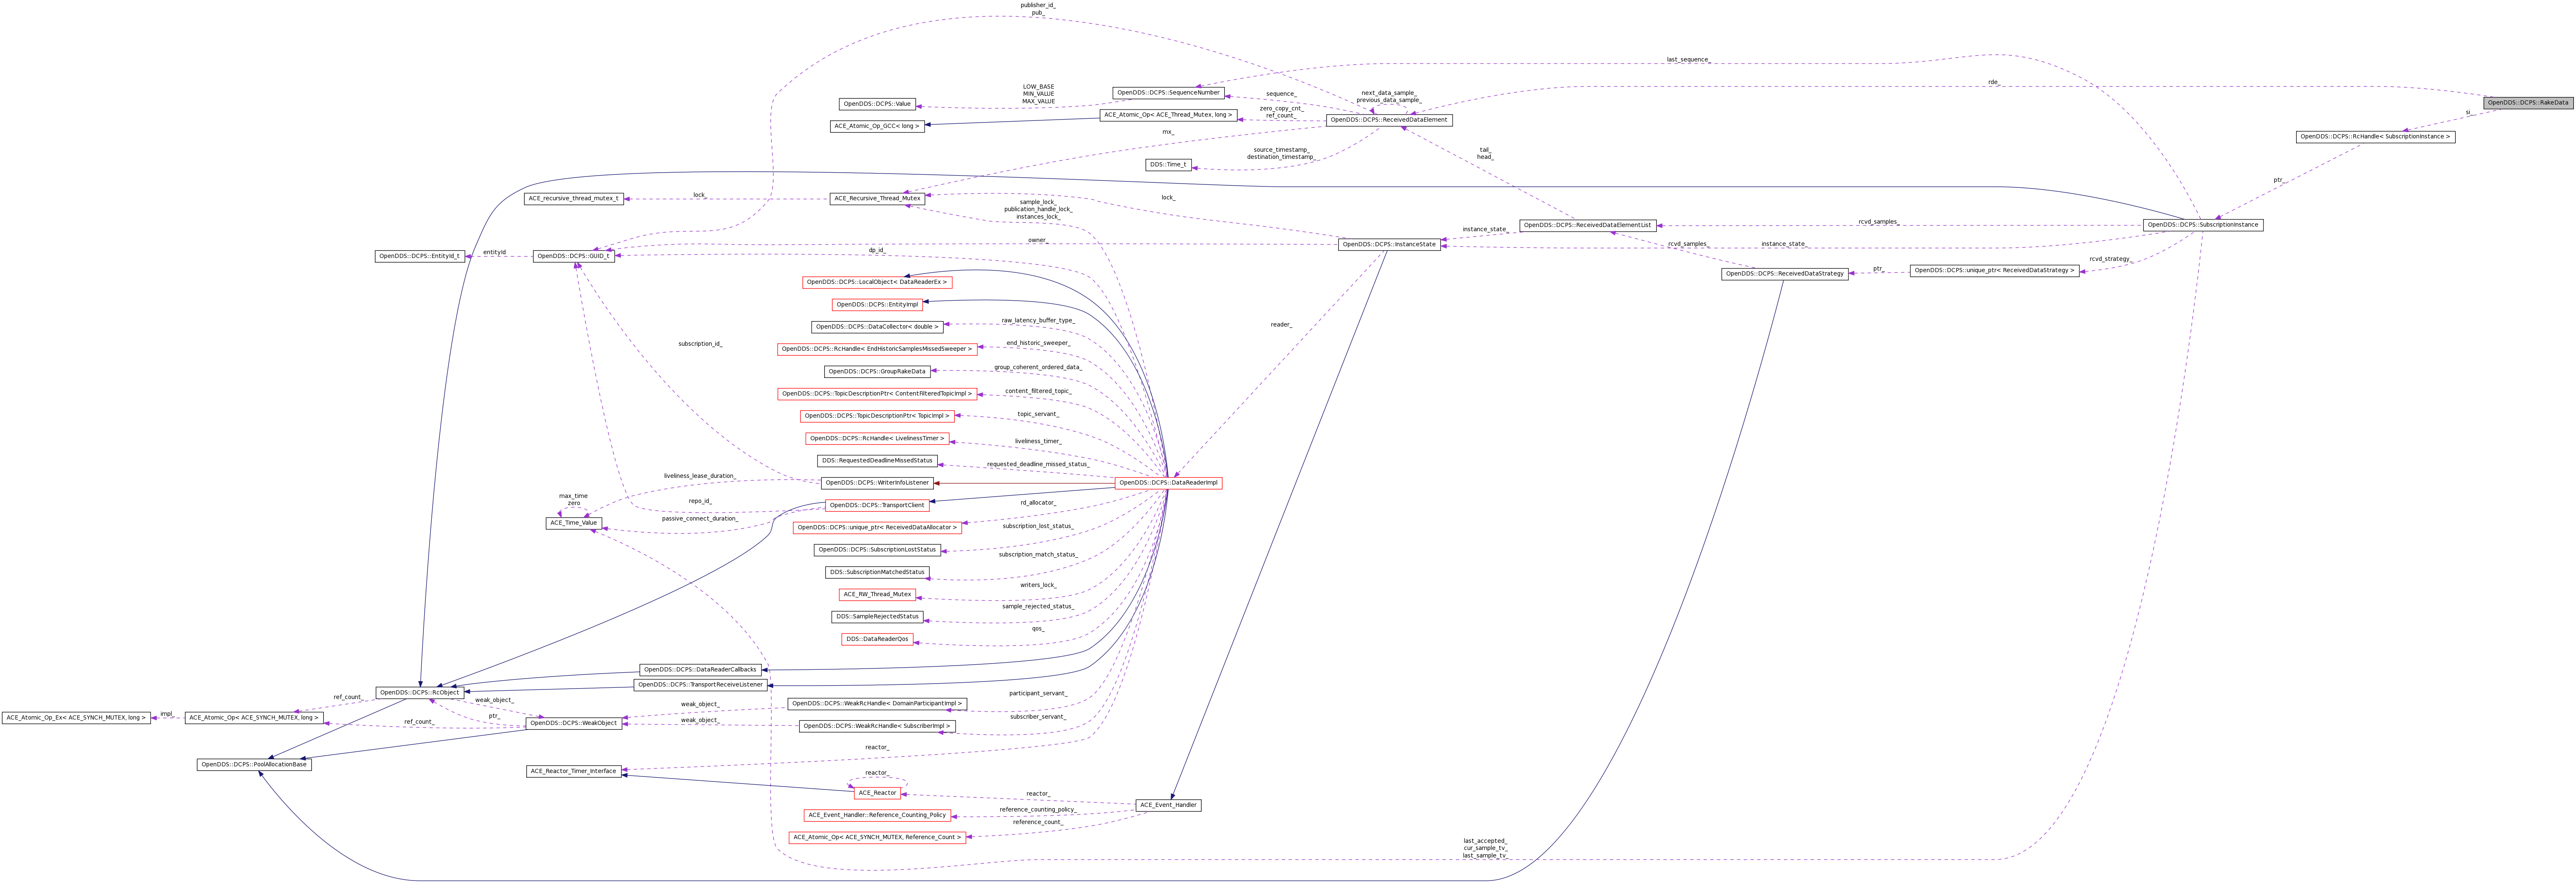
Task: Select OpenDDS::DCPS::DataReaderImpl node
Action: pyautogui.click(x=1168, y=482)
